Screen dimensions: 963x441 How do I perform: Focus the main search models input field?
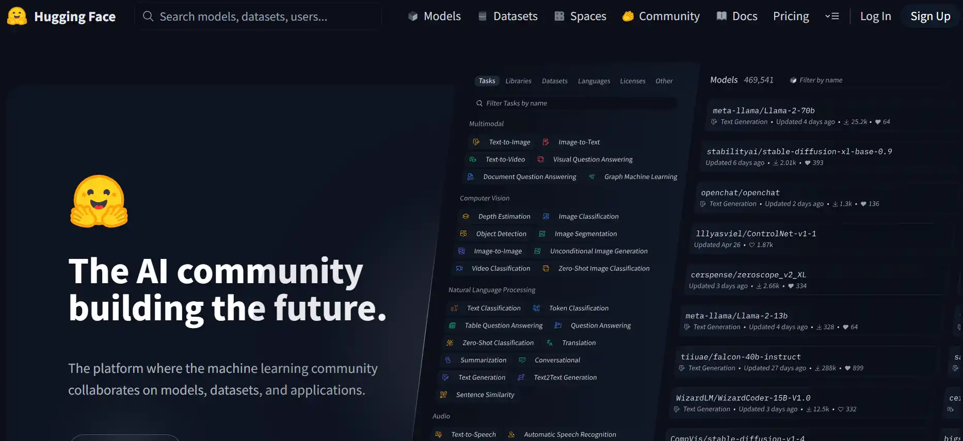258,17
